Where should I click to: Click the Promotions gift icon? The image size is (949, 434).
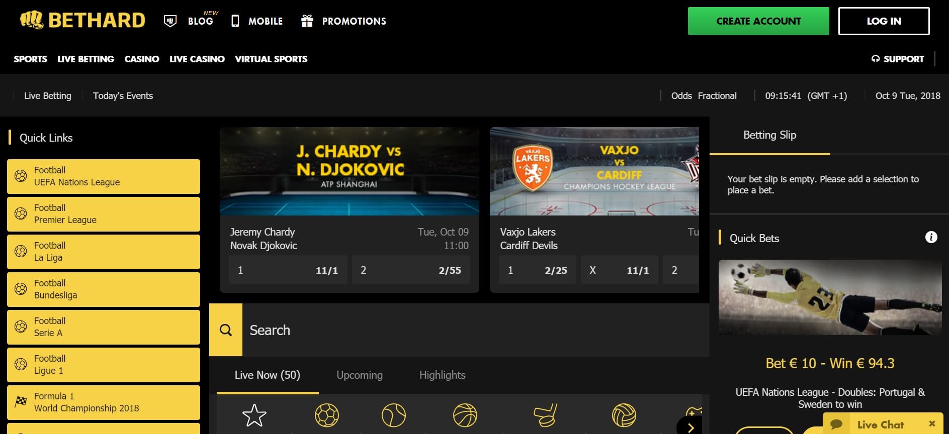(x=307, y=21)
